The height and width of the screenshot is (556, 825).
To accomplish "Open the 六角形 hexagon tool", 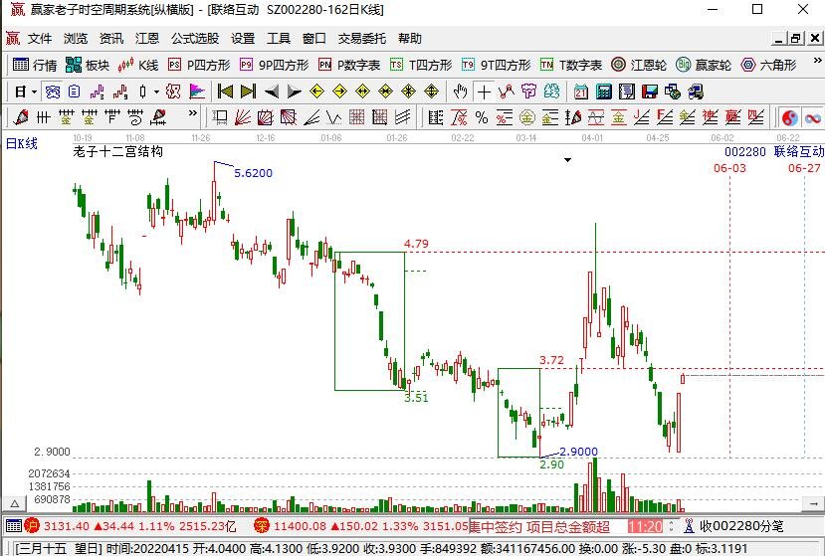I will pyautogui.click(x=768, y=65).
